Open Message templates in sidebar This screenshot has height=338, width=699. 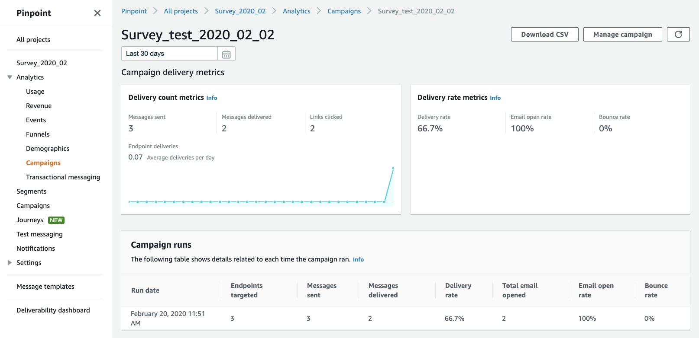pyautogui.click(x=45, y=287)
